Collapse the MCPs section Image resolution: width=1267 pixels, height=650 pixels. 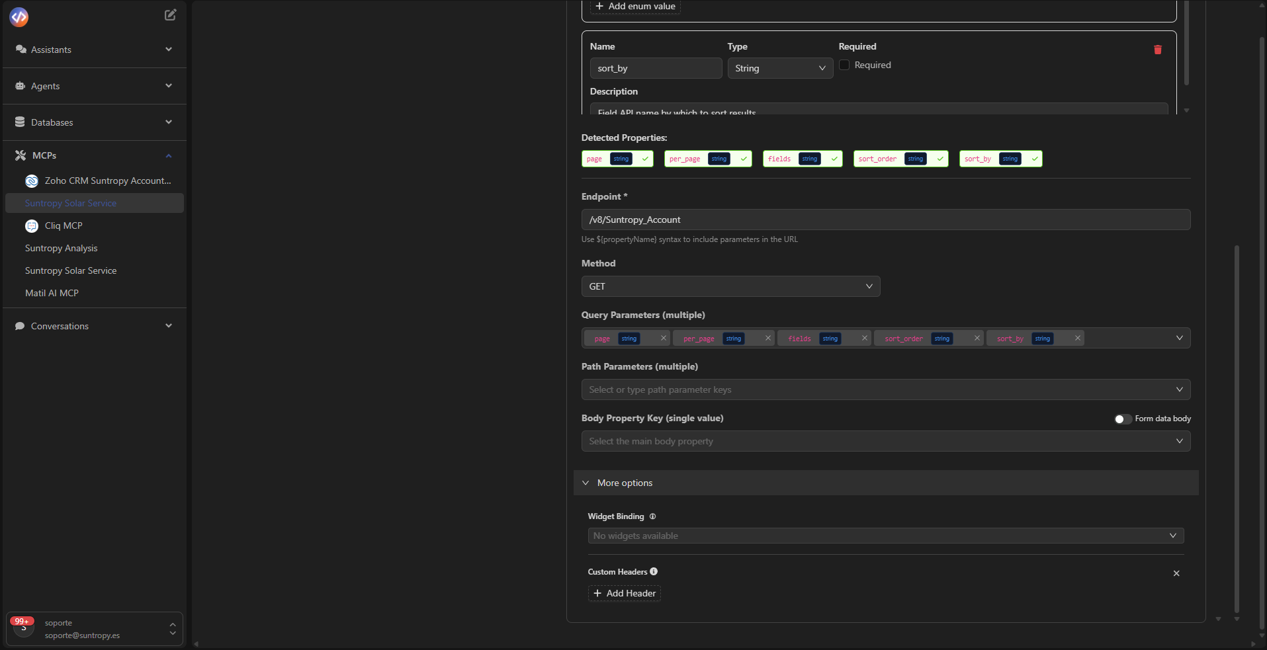click(x=169, y=156)
